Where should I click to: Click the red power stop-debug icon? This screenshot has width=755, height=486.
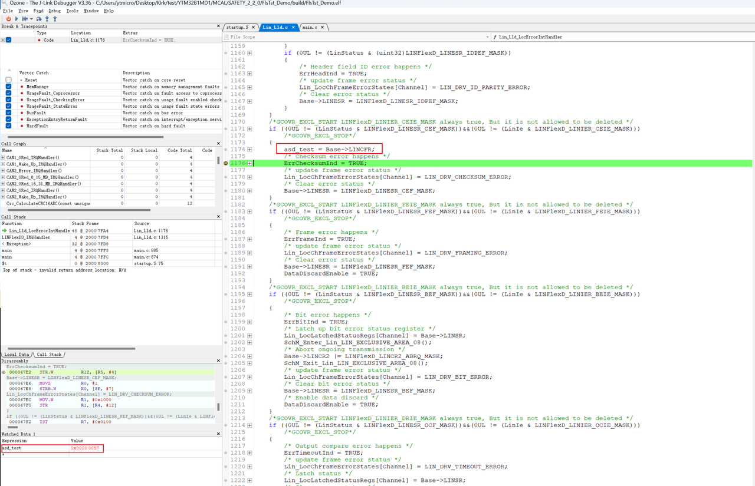[8, 19]
